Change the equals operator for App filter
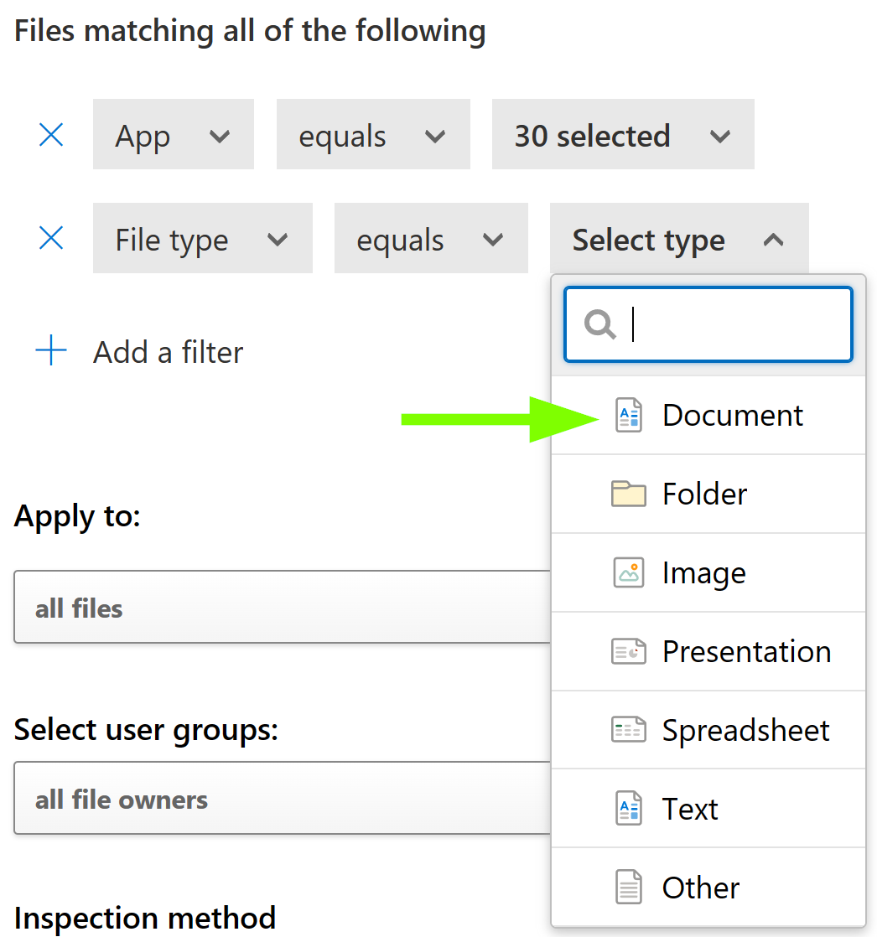Viewport: 877px width, 937px height. [372, 135]
